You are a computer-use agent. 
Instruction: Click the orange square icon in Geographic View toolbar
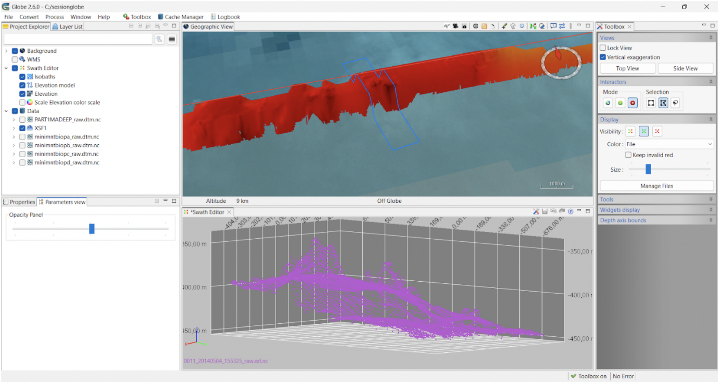click(x=484, y=26)
